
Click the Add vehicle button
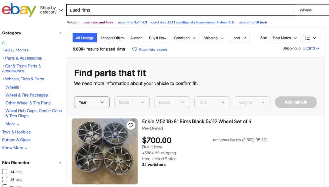(x=296, y=102)
